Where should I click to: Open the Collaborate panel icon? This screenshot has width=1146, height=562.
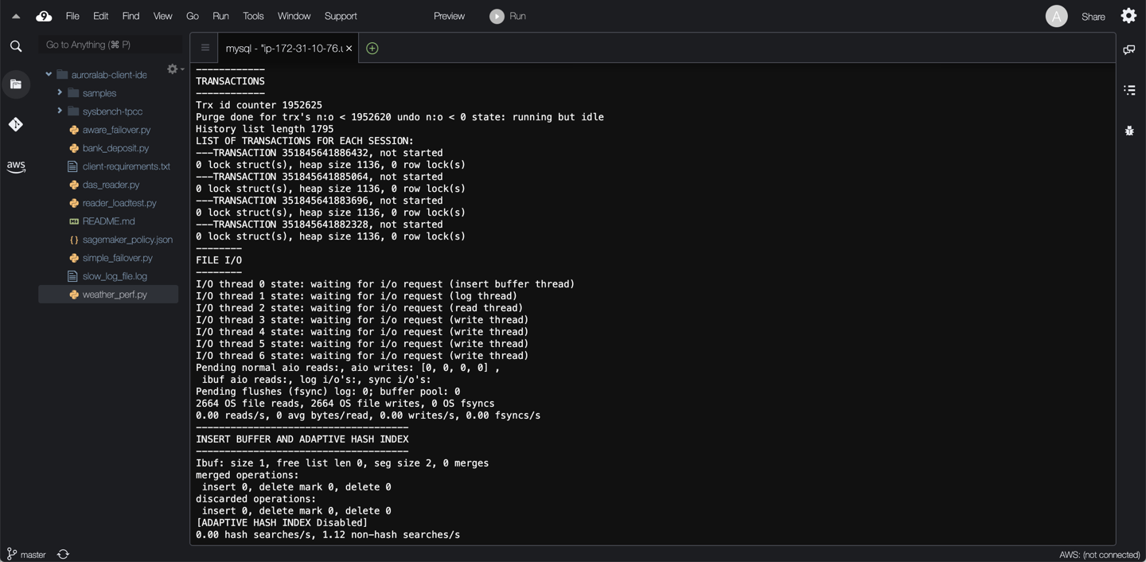click(1128, 50)
